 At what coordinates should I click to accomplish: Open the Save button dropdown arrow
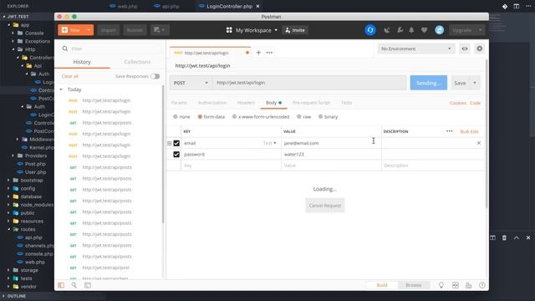click(475, 83)
